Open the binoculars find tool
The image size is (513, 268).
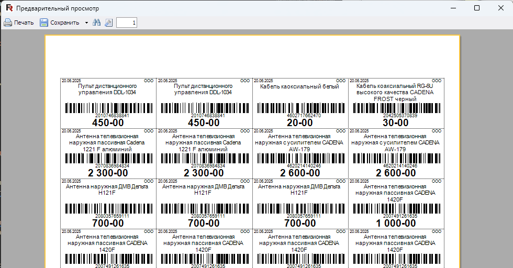(x=96, y=23)
